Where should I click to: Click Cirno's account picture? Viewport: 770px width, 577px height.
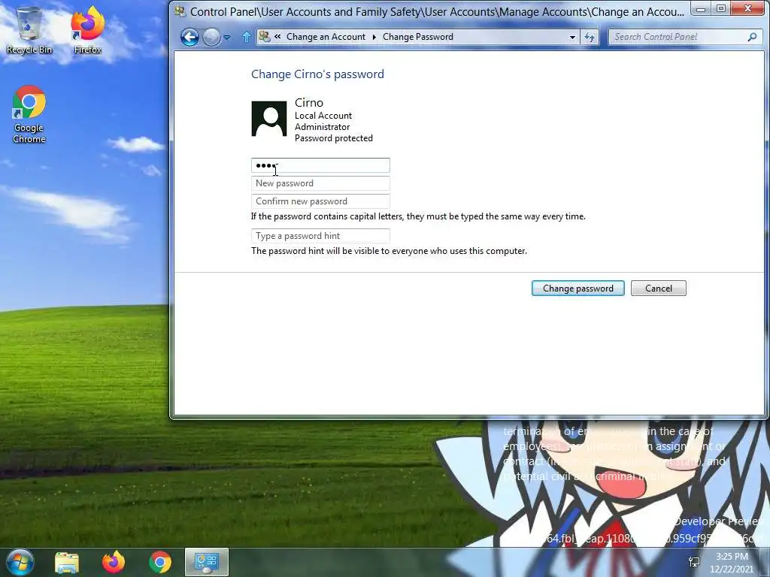click(268, 119)
